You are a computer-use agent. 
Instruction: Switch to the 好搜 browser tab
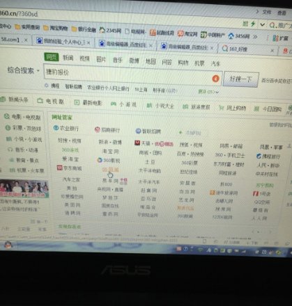click(248, 49)
